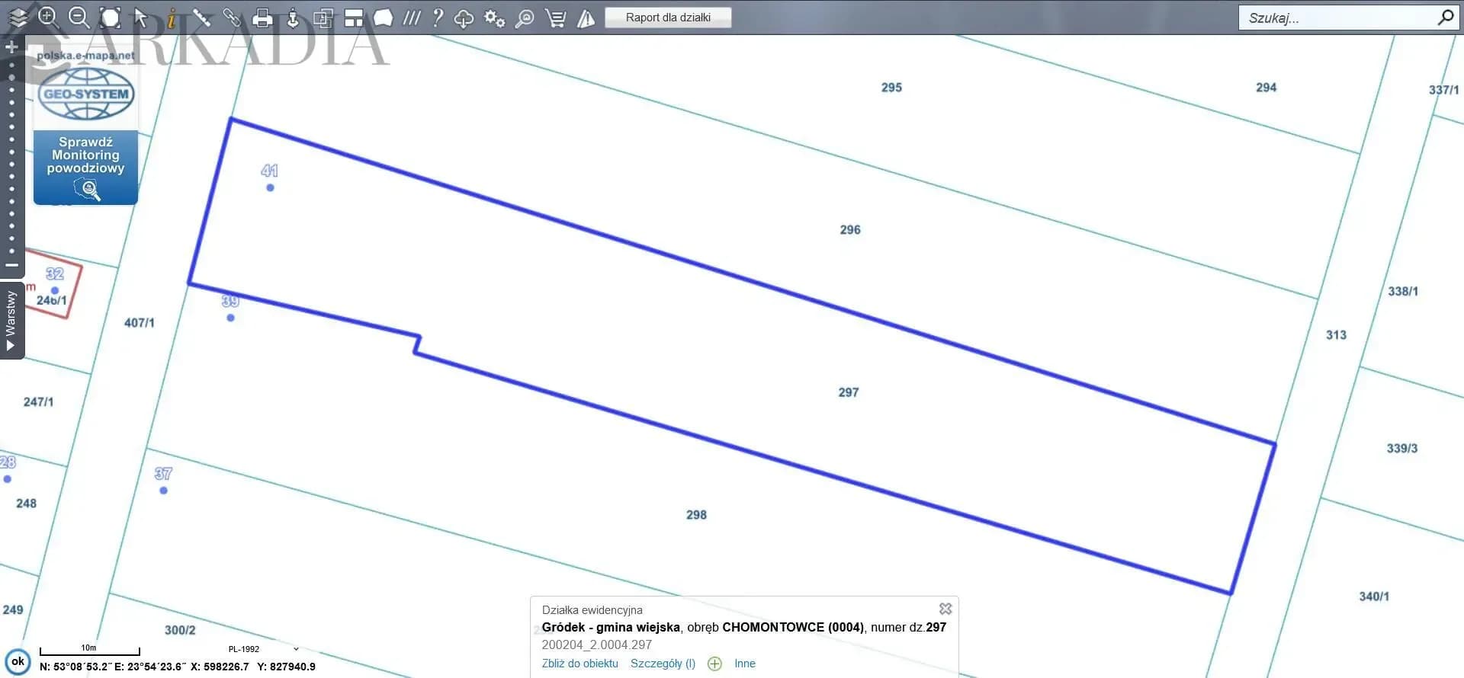This screenshot has width=1464, height=678.
Task: Open Szczegóły (I) link in popup
Action: (x=663, y=664)
